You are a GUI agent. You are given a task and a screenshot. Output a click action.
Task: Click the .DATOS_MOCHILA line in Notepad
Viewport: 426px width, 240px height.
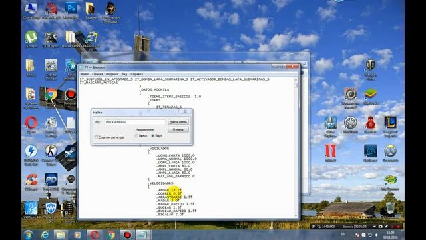coord(154,89)
